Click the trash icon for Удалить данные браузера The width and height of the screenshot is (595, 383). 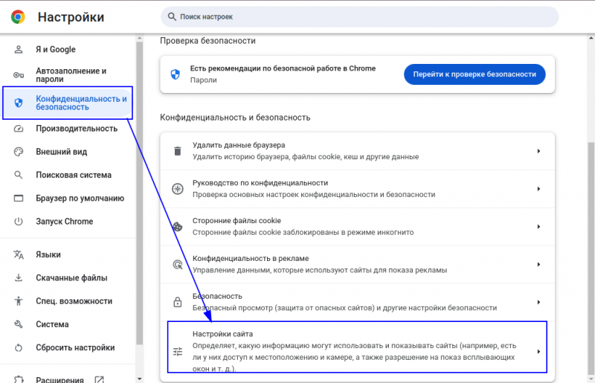tap(177, 151)
